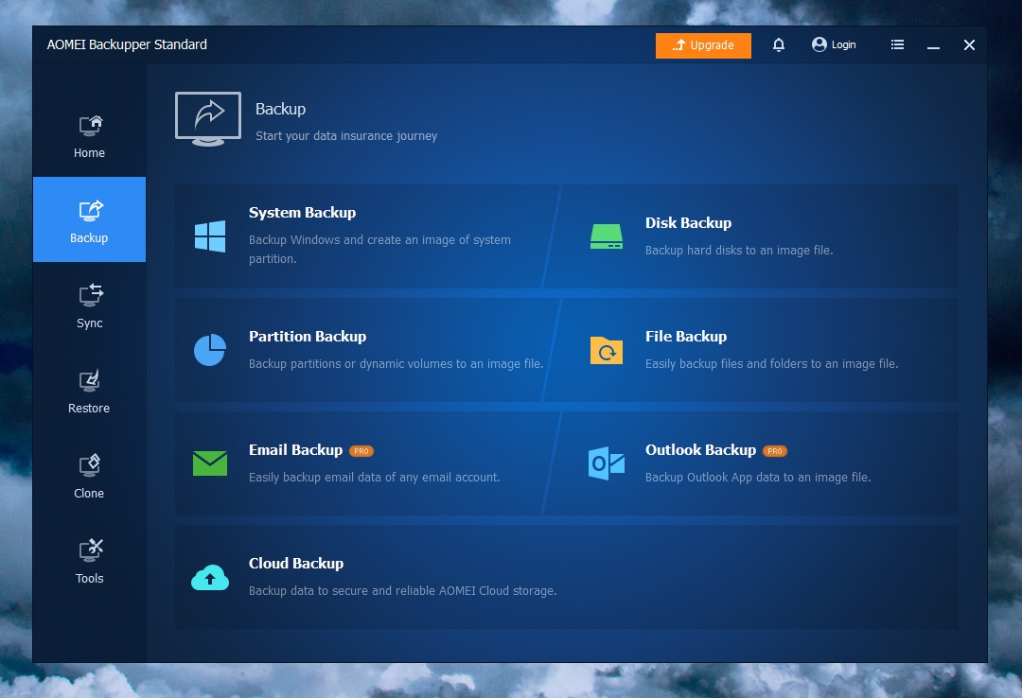Click the Windows logo System Backup icon

[210, 236]
